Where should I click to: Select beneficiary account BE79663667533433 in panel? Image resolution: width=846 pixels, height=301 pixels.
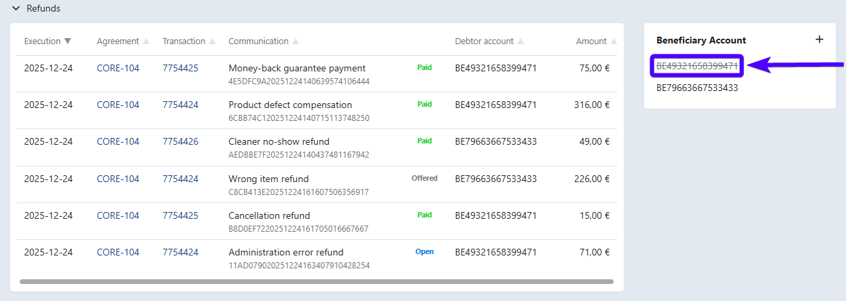tap(697, 88)
